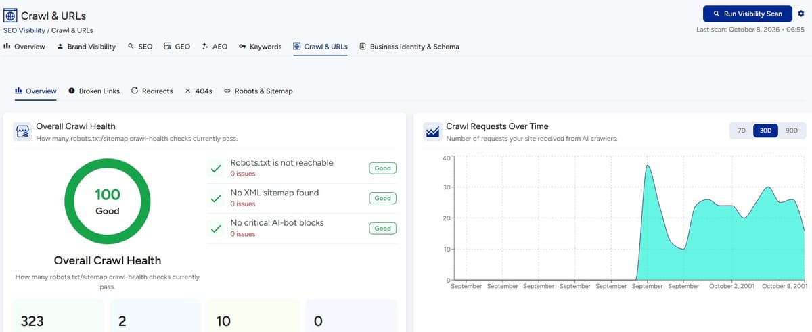Switch to the Redirects sub-tab

click(152, 91)
